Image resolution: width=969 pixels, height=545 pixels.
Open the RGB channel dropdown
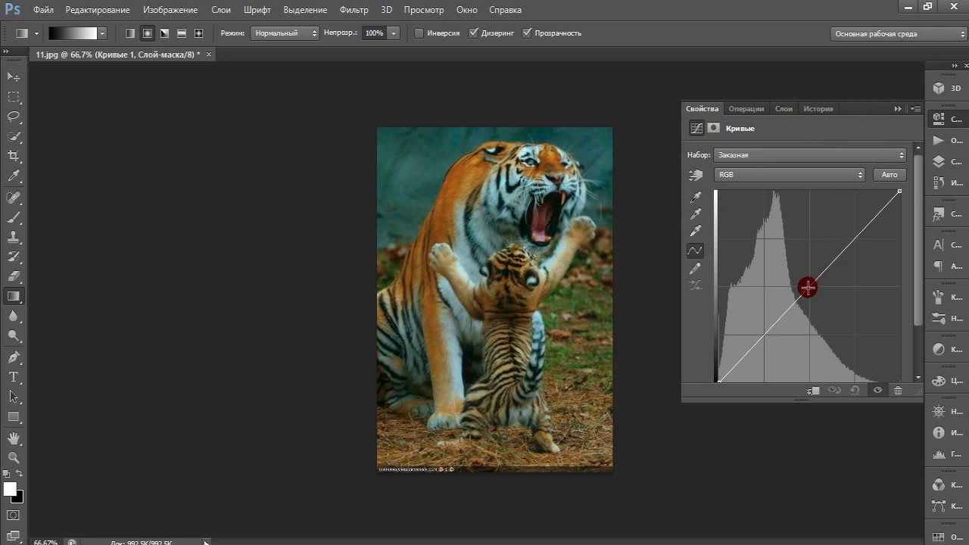pyautogui.click(x=789, y=175)
